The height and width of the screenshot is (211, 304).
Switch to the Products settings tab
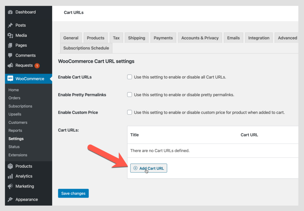point(96,38)
